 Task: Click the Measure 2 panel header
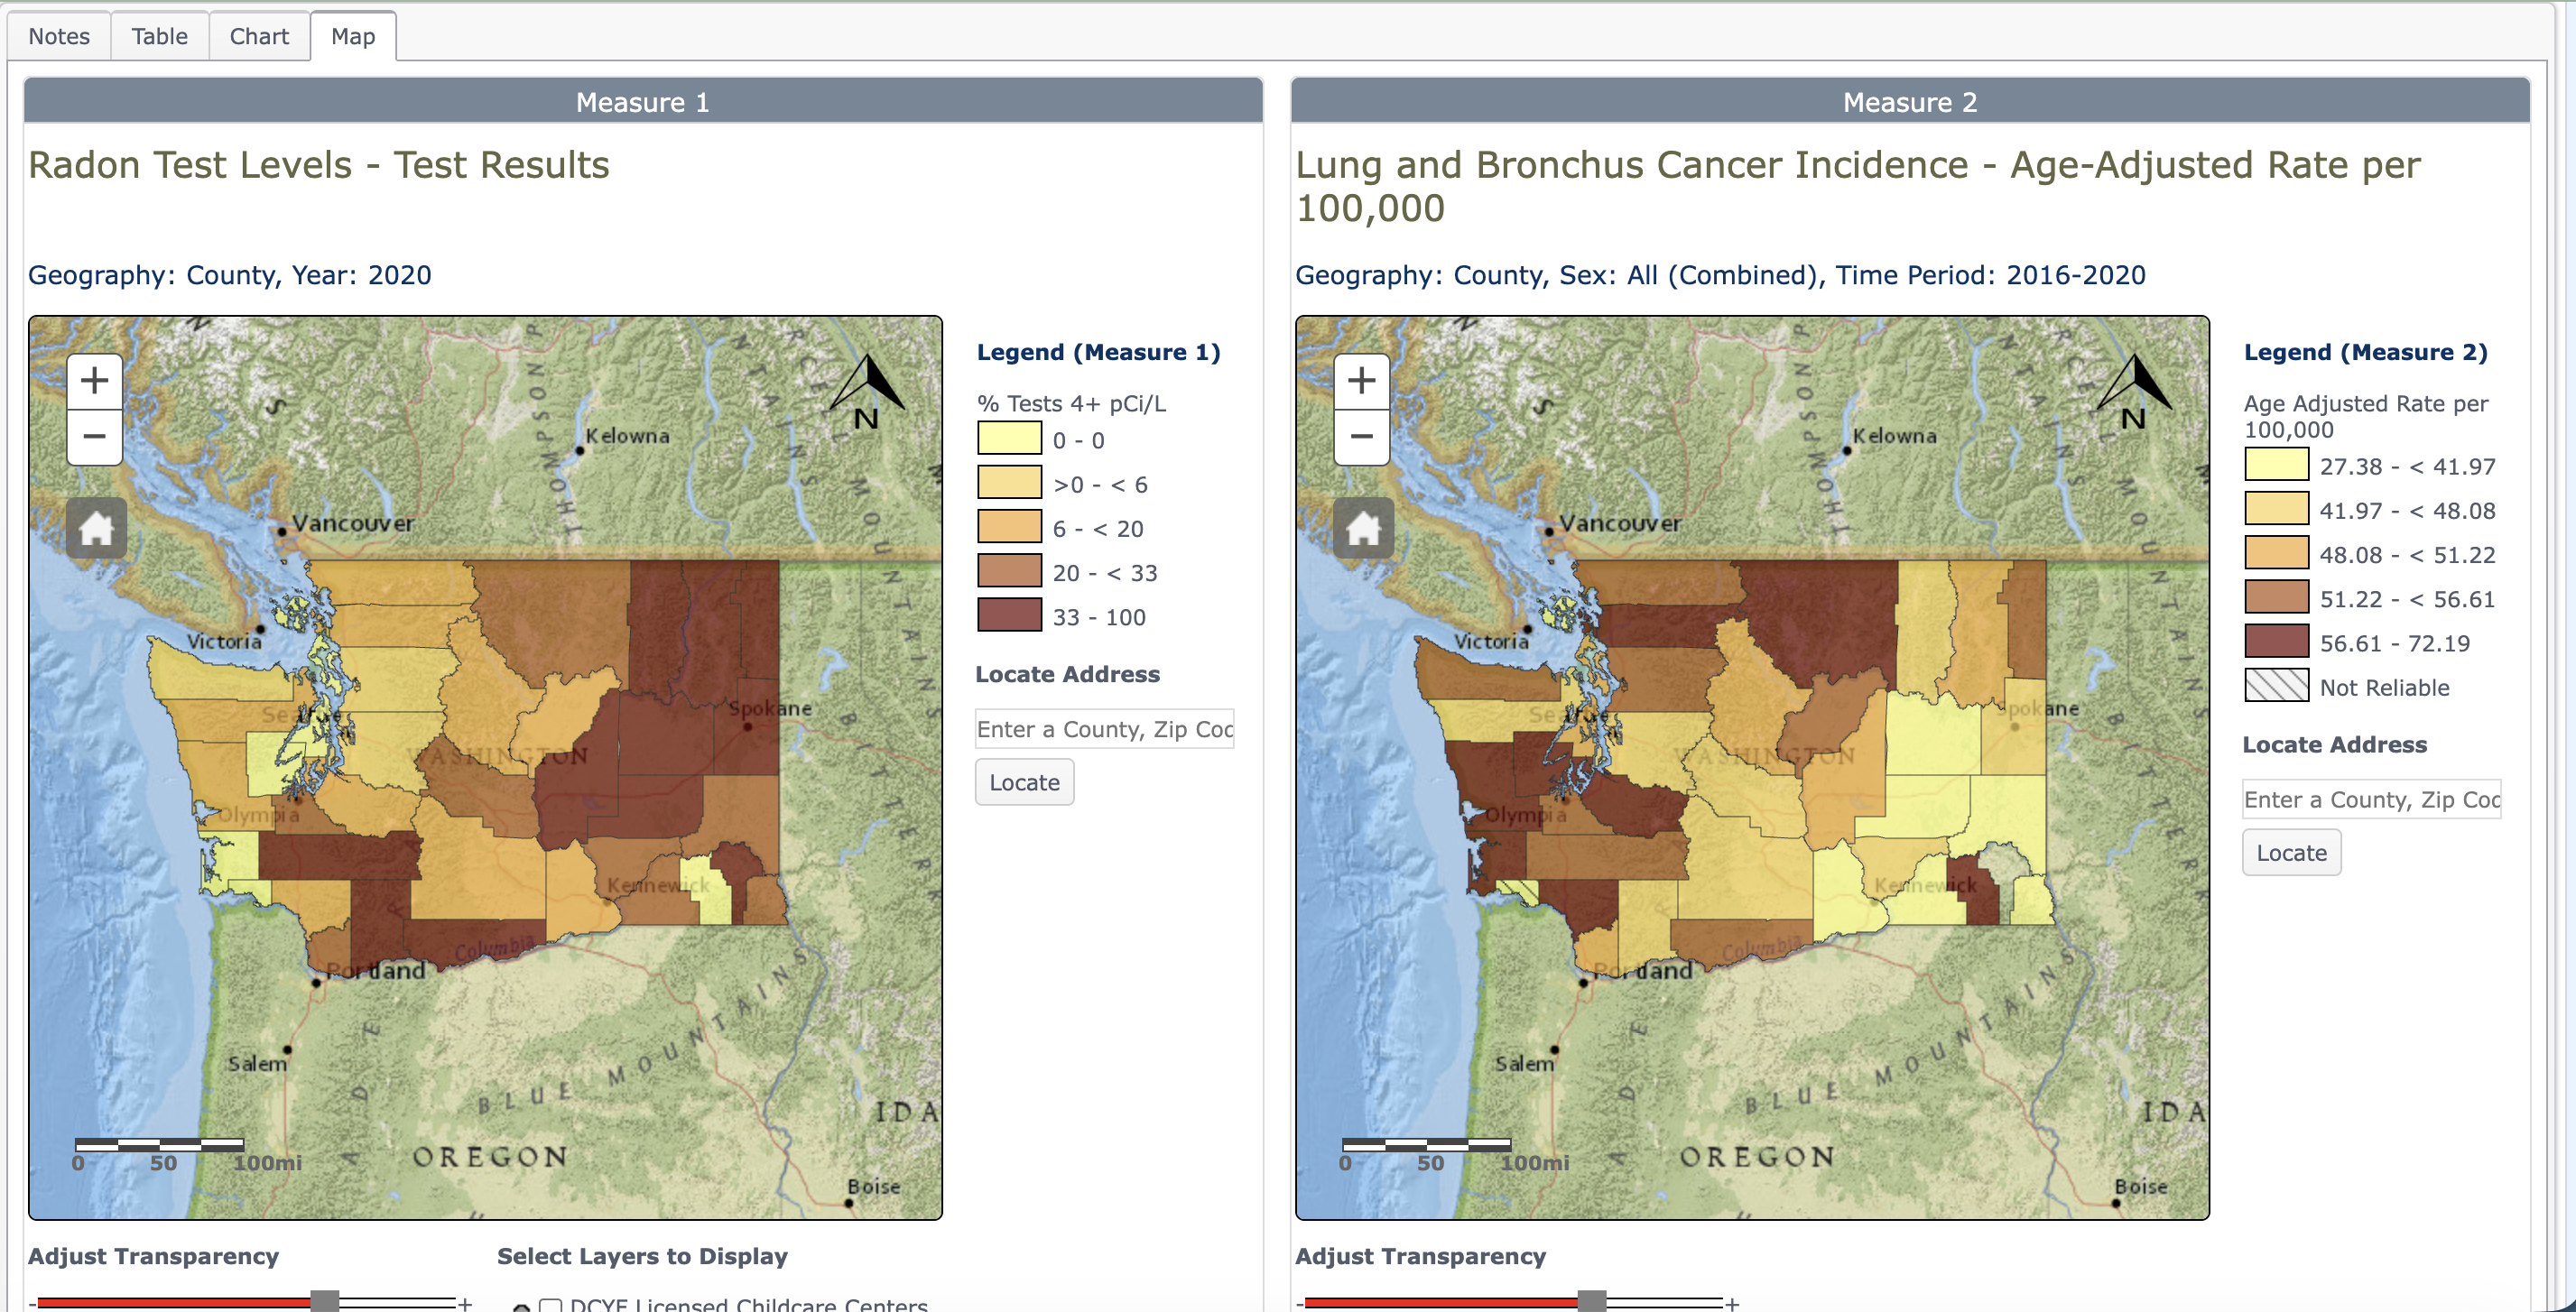[1910, 101]
